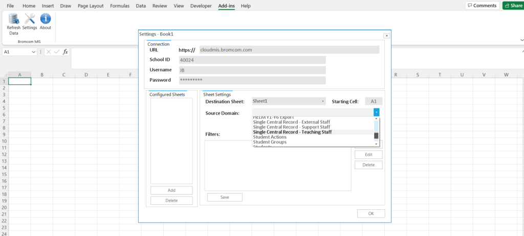Click the Select All corner triangle
The image size is (524, 236).
click(x=4, y=75)
